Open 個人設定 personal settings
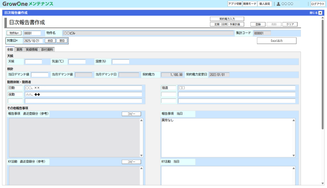Screen dimensions: 327x188 (x=265, y=4)
